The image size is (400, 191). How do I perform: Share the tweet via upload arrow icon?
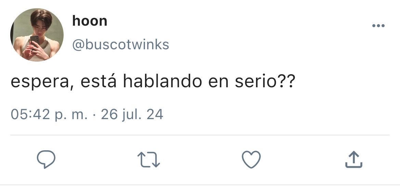tap(354, 159)
